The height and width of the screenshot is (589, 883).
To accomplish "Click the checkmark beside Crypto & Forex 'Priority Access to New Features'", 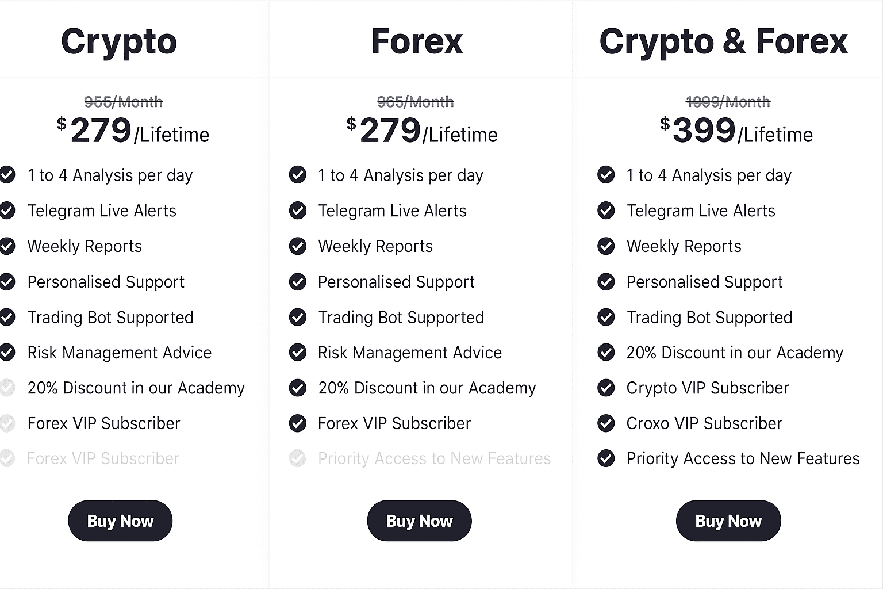I will [x=606, y=458].
